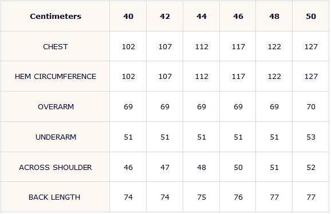Click hem circumference value 117
The height and width of the screenshot is (214, 331).
[238, 76]
